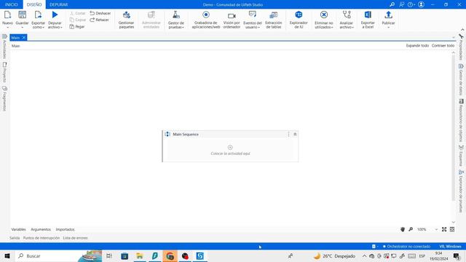Click Expandir todo
The width and height of the screenshot is (466, 262).
[x=417, y=46]
